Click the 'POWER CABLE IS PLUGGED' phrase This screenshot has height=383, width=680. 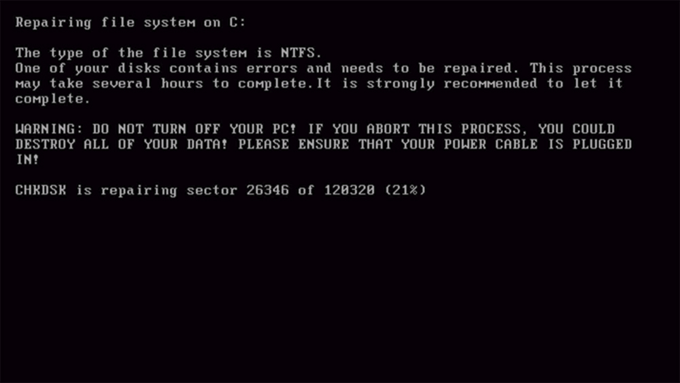point(538,144)
